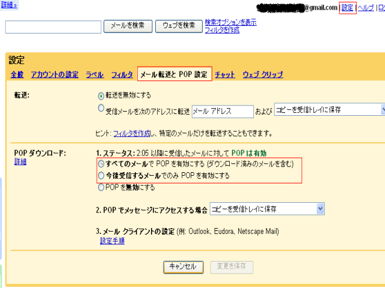Enable POP for すべてのメール radio button
Screen dimensions: 385x288
click(x=101, y=164)
